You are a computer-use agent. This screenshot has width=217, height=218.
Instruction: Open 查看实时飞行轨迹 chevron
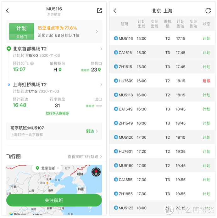point(101,157)
